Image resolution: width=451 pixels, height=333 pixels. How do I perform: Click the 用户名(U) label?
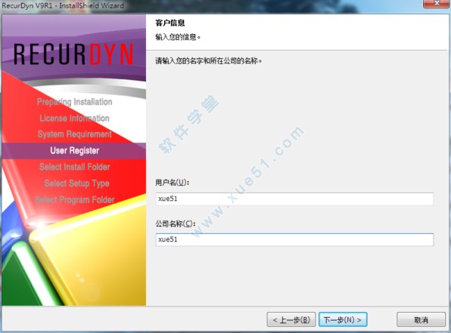pos(172,182)
